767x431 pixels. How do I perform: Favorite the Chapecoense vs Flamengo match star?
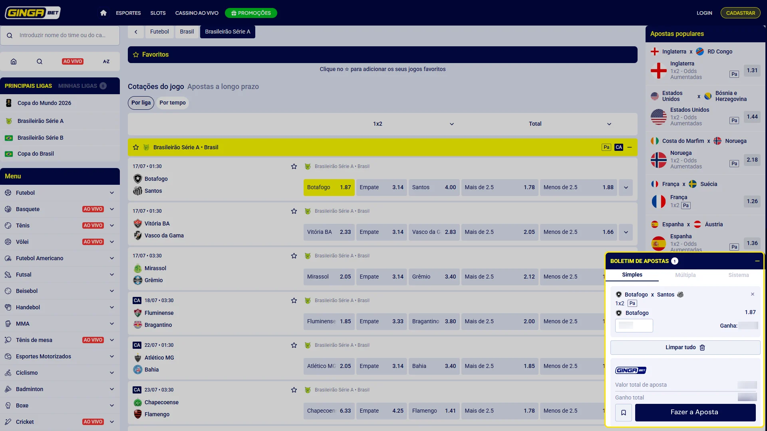[x=294, y=390]
